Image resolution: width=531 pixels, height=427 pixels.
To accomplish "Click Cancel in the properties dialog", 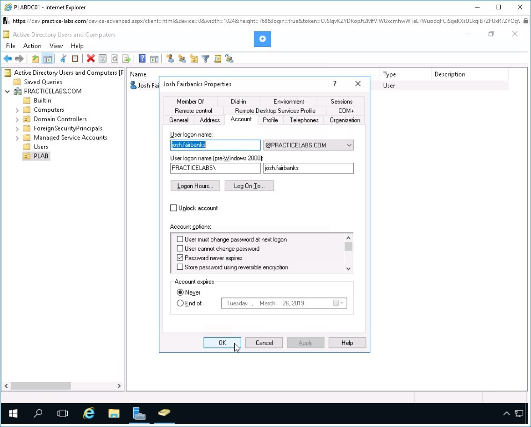I will (264, 343).
